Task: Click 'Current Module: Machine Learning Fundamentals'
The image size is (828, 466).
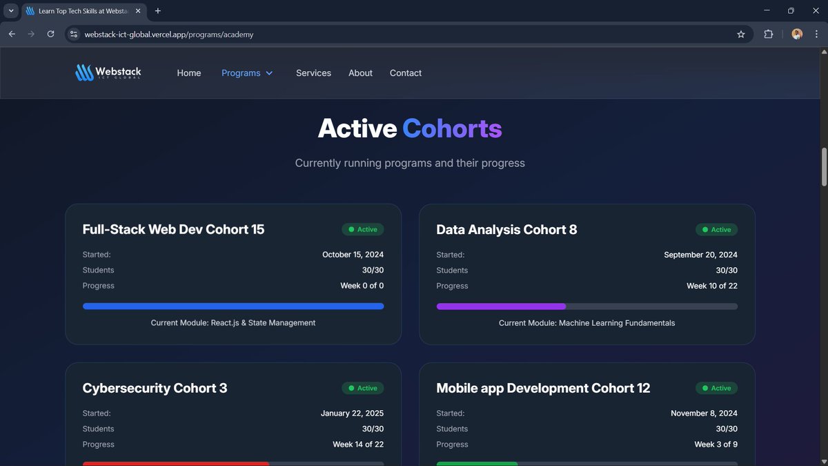Action: pyautogui.click(x=587, y=323)
